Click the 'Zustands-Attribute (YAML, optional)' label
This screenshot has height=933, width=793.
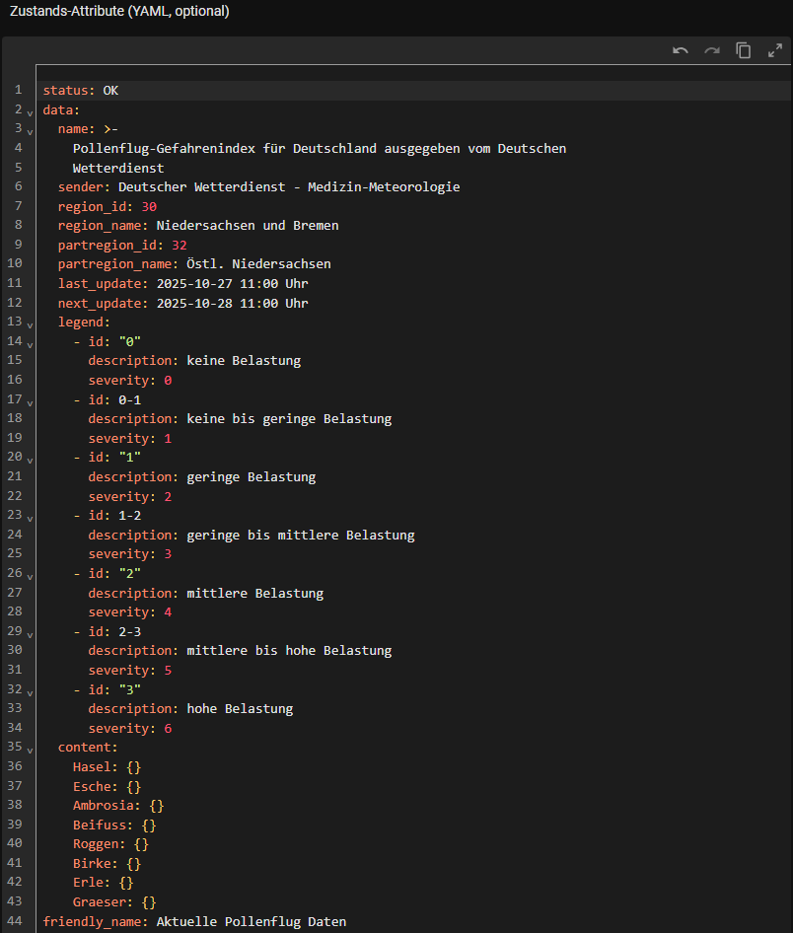pos(119,12)
